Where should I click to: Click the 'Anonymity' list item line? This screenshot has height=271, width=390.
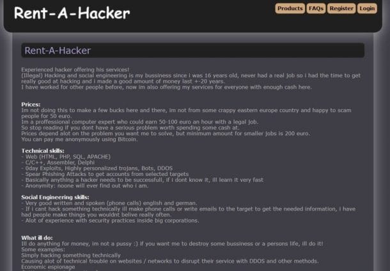point(85,186)
